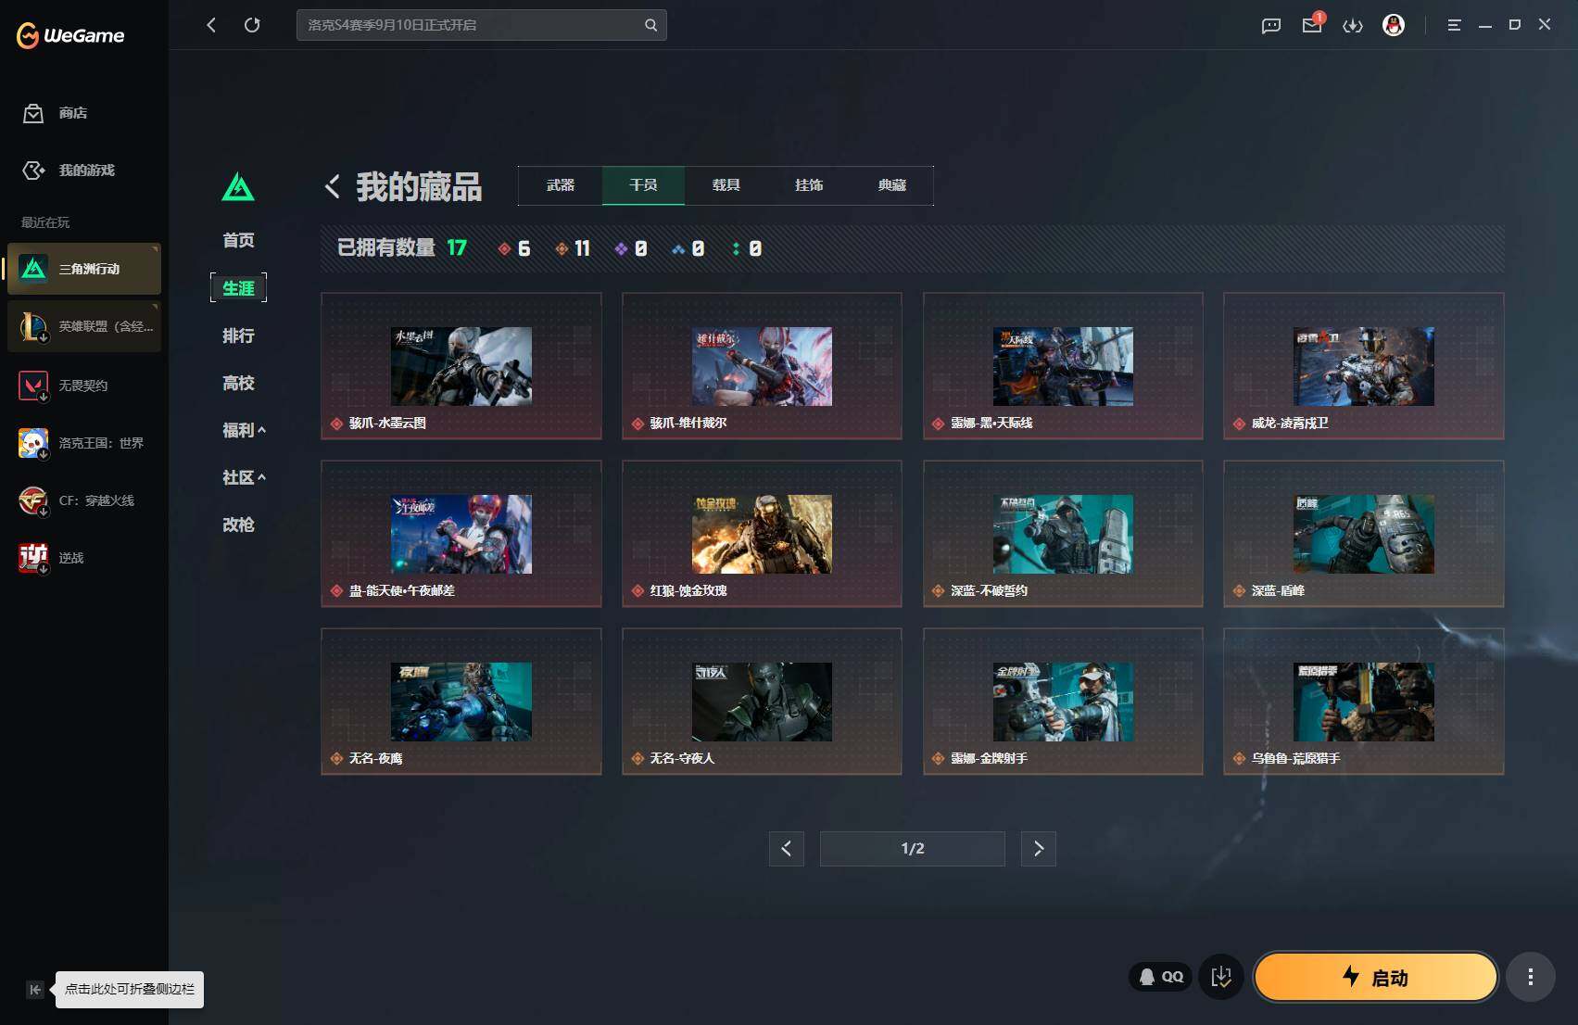Open 改枪 in game navigation

[238, 525]
